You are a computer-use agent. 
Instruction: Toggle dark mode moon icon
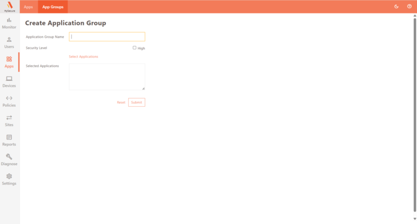(396, 6)
